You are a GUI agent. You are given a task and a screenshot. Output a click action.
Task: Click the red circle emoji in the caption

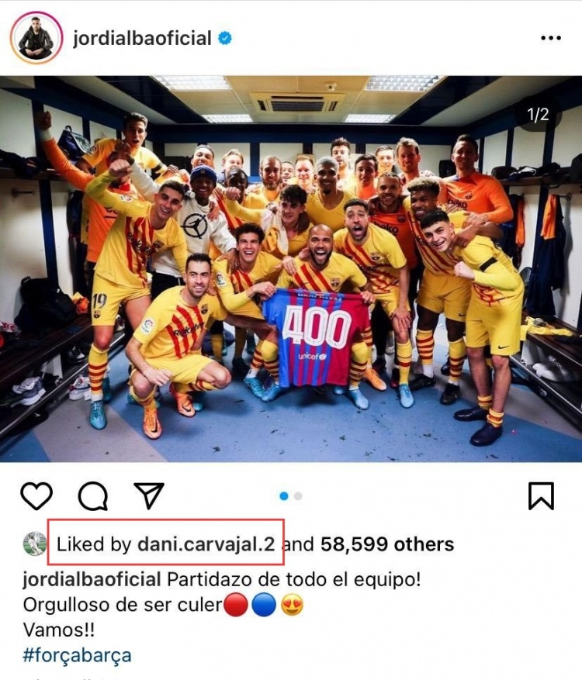point(236,606)
